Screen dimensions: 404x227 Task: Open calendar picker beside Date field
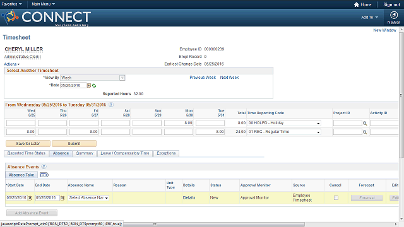pyautogui.click(x=89, y=86)
